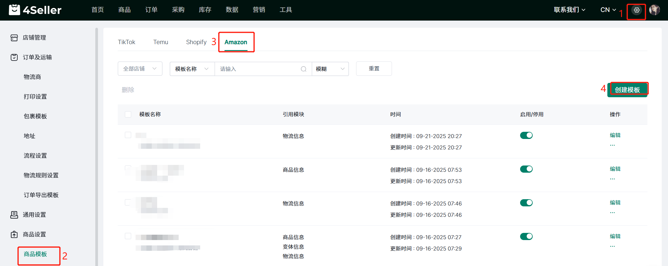Open the 订单 top menu

click(x=151, y=10)
